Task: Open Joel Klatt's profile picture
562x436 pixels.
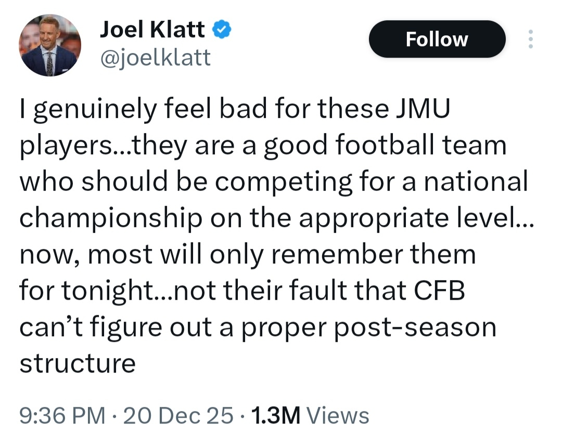Action: click(50, 46)
